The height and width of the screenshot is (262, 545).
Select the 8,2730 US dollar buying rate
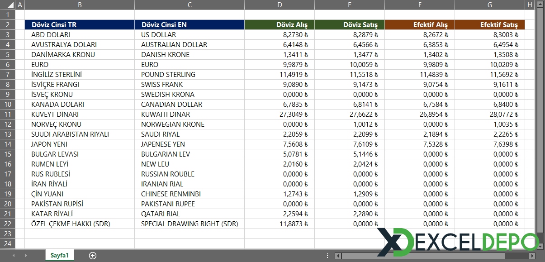pos(280,35)
